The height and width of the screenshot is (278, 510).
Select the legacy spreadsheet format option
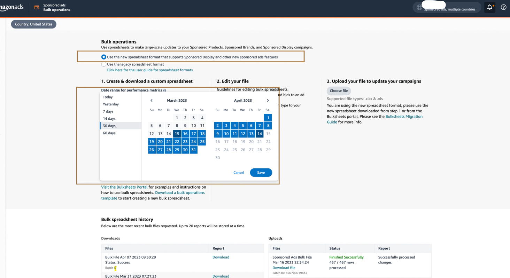103,64
